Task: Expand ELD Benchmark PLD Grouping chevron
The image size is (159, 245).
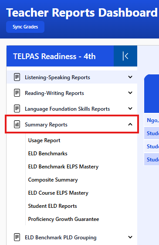Action: click(x=130, y=237)
